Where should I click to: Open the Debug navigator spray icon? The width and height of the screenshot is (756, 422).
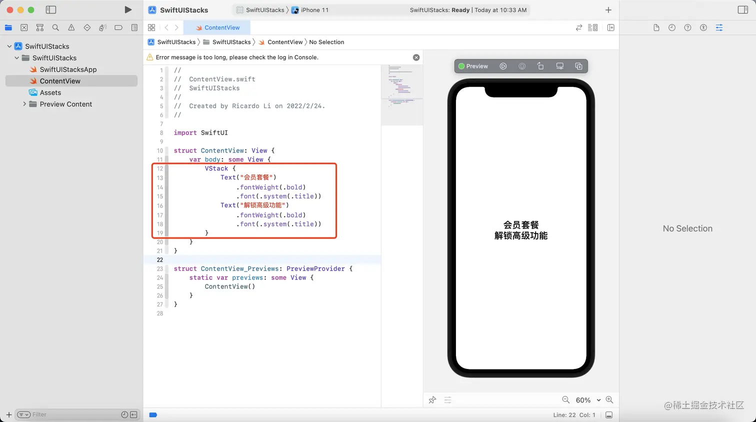point(103,27)
